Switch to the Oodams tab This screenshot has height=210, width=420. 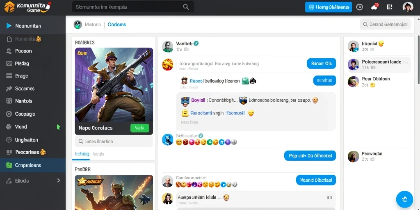[117, 25]
